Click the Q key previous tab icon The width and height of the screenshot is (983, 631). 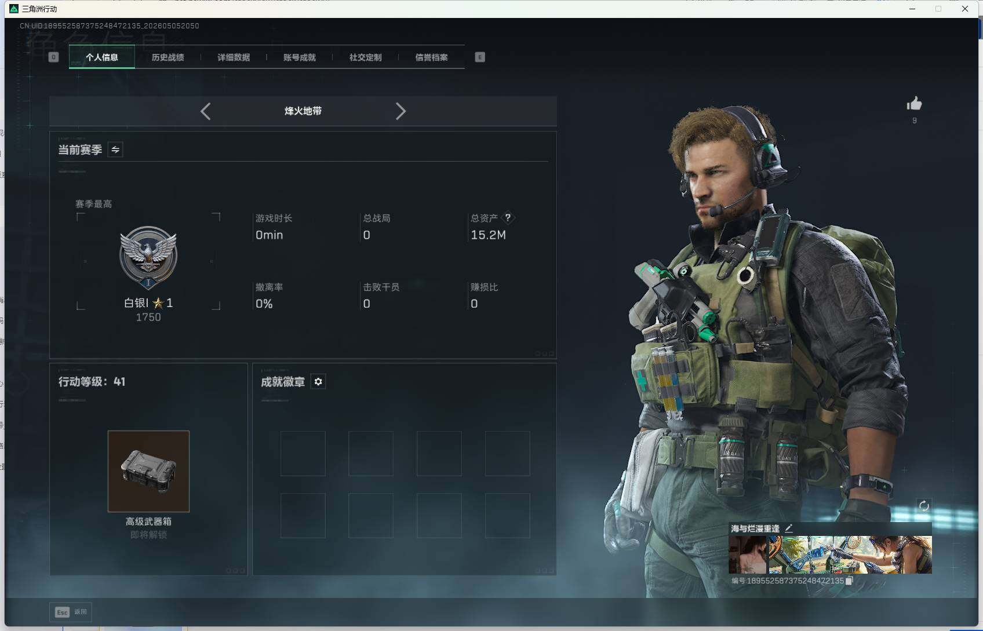(54, 57)
